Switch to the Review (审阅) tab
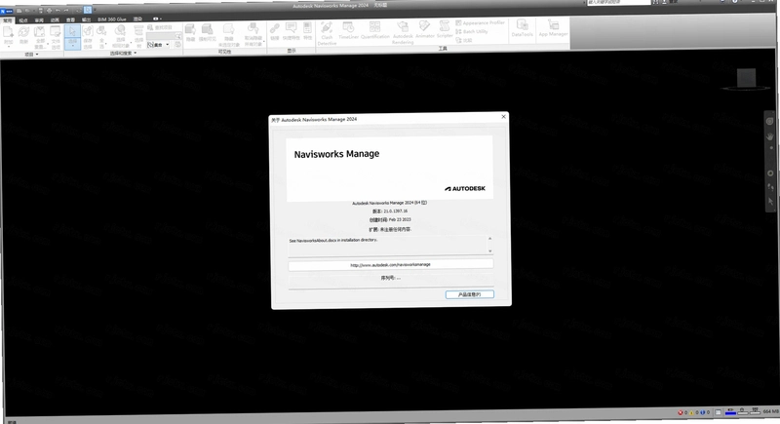The image size is (780, 424). point(39,20)
